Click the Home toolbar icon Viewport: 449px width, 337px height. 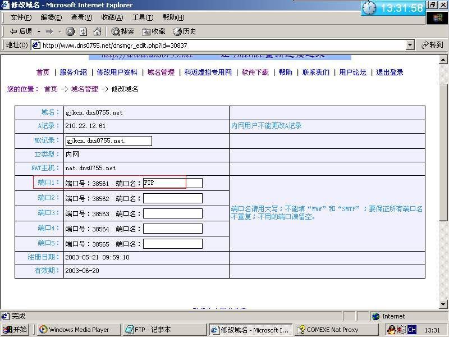[97, 31]
